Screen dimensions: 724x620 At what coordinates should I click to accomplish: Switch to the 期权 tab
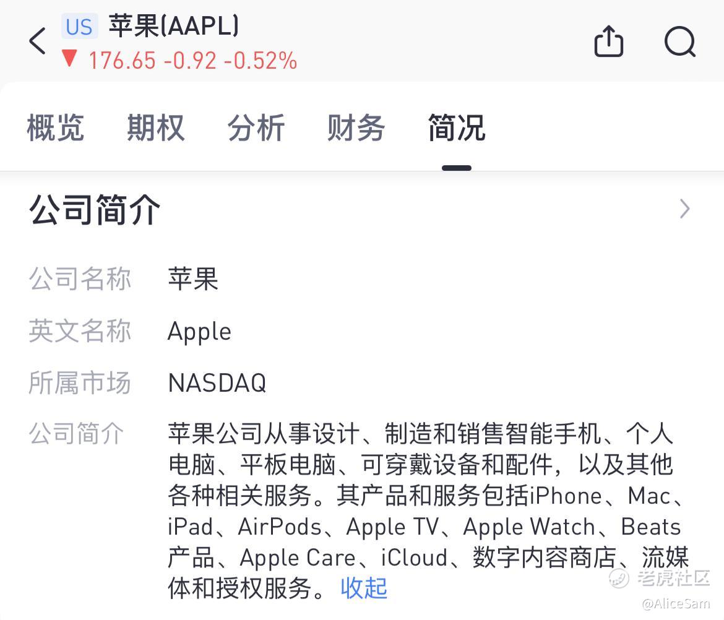click(155, 128)
